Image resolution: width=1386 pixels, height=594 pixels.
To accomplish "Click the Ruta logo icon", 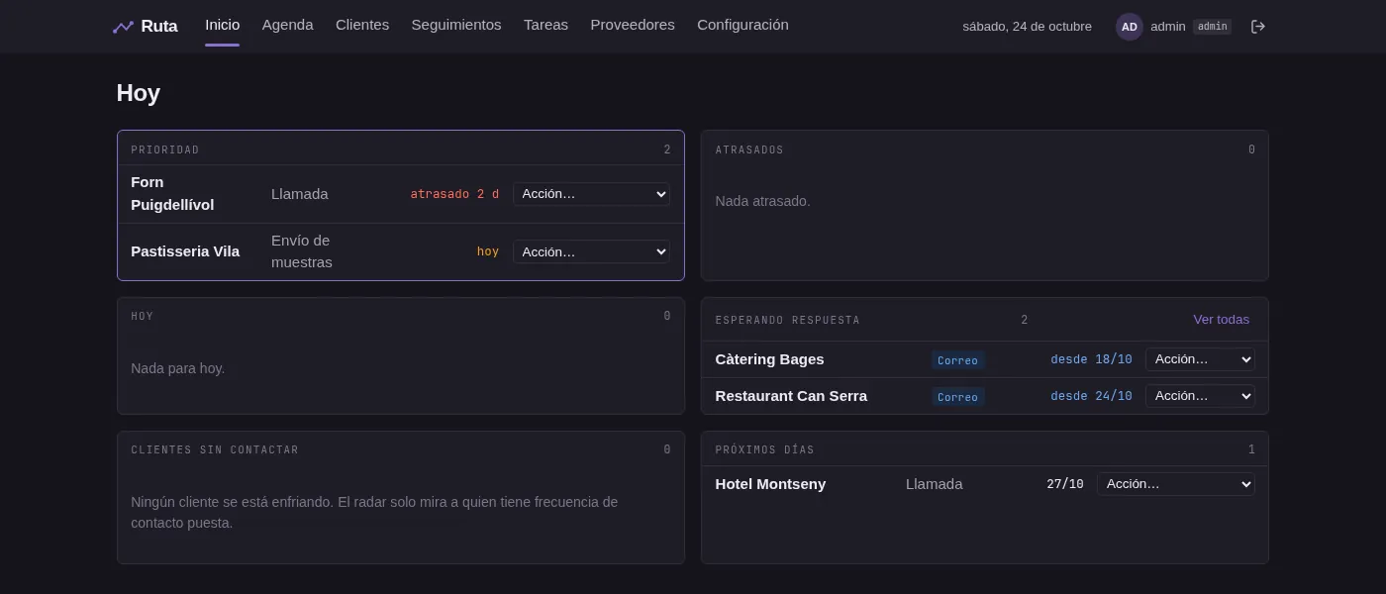I will coord(123,27).
